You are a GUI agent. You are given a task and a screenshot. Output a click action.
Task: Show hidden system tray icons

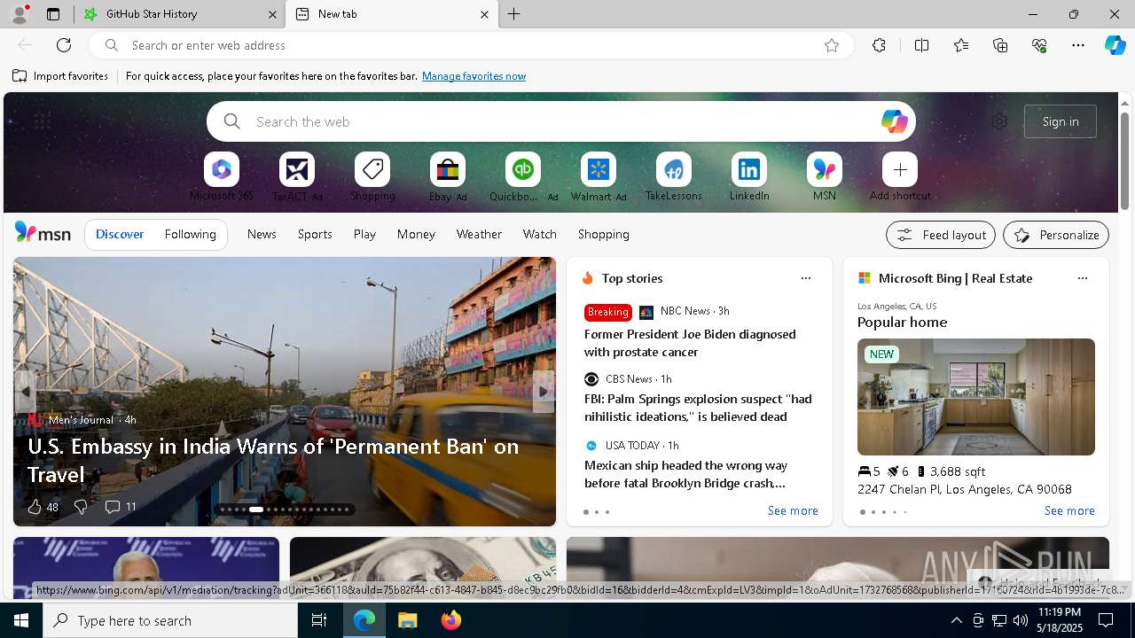(957, 620)
